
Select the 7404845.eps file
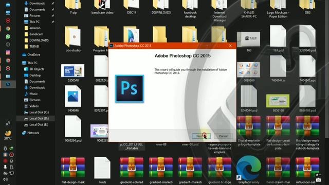(x=307, y=69)
